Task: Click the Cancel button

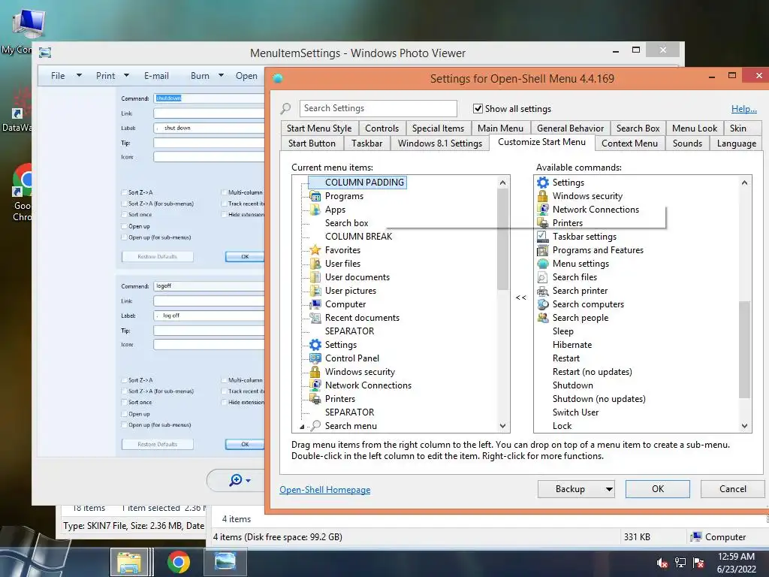Action: [x=733, y=489]
